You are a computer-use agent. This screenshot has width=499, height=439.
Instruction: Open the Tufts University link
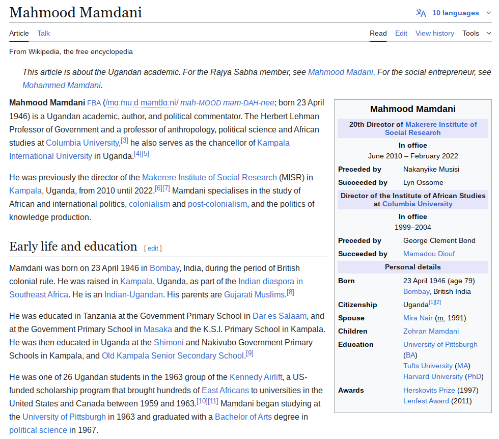[x=428, y=366]
